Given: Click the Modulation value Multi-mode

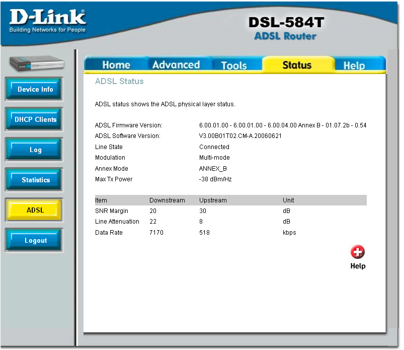Looking at the screenshot, I should (214, 157).
